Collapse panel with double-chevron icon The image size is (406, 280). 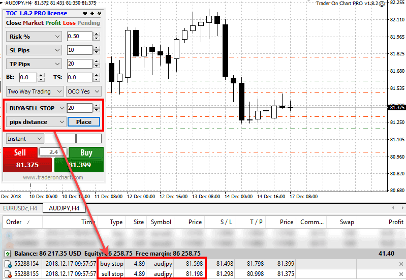pyautogui.click(x=100, y=14)
